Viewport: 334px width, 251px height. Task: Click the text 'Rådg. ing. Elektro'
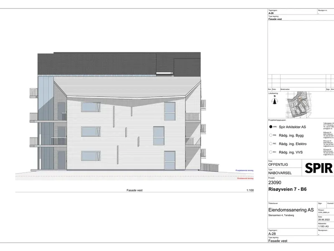(x=293, y=144)
